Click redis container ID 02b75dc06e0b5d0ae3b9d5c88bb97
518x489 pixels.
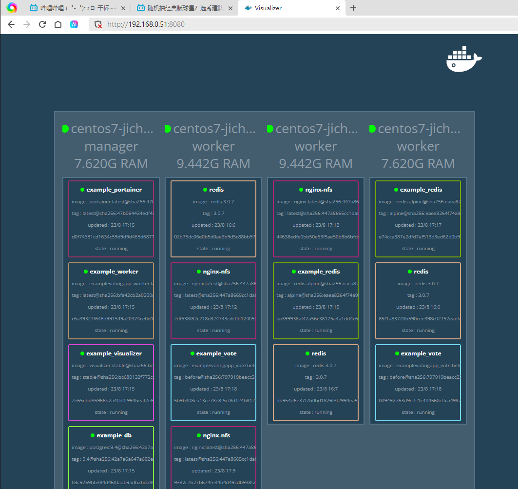coord(215,237)
